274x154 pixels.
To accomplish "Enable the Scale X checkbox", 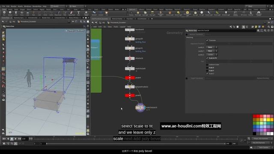I will point(207,68).
